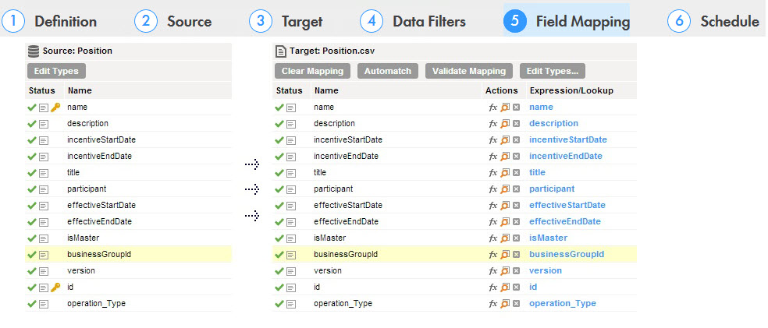Click Clear Mapping button
The image size is (768, 328).
[312, 71]
